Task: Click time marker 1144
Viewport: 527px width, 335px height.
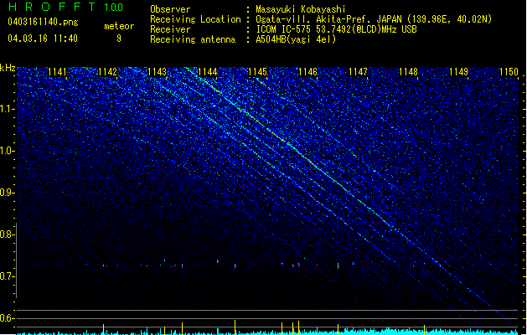Action: pos(208,72)
